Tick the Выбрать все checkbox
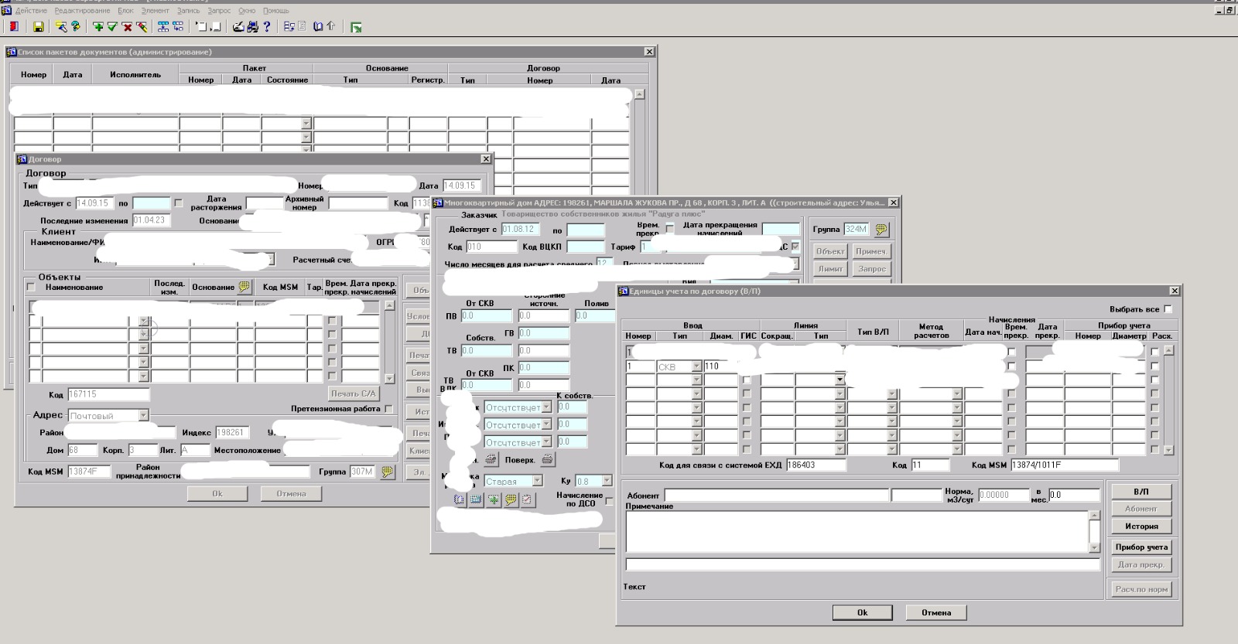The width and height of the screenshot is (1238, 644). pyautogui.click(x=1168, y=309)
